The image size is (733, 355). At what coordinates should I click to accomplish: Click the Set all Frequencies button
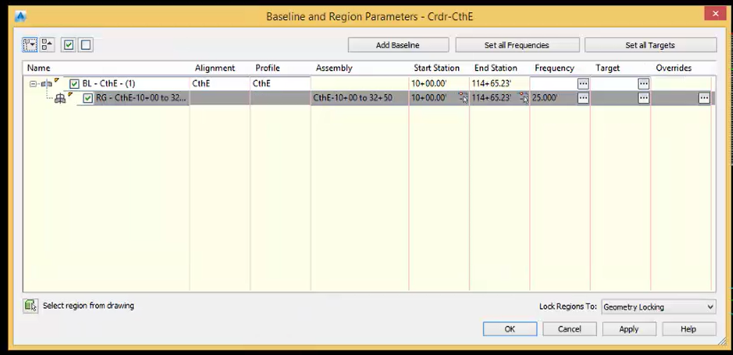tap(517, 45)
